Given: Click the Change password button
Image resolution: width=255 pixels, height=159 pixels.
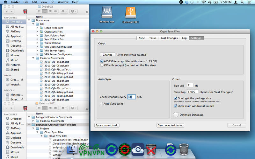Looking at the screenshot, I should point(107,55).
